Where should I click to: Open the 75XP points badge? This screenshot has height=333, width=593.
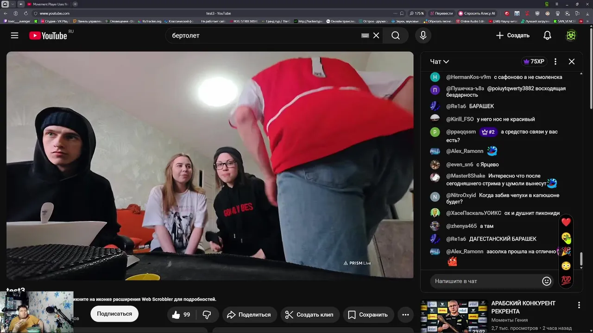tap(534, 62)
